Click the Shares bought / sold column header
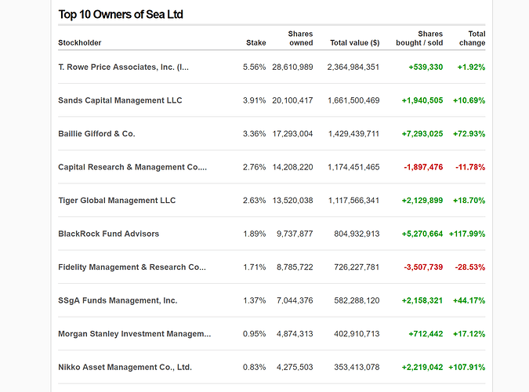 [419, 38]
